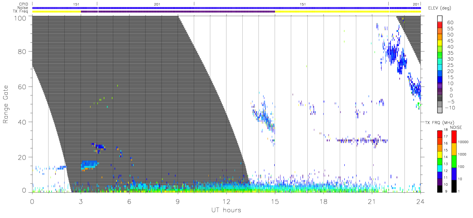The height and width of the screenshot is (218, 473).
Task: Click Range Gate axis tick '60'
Action: 22,87
